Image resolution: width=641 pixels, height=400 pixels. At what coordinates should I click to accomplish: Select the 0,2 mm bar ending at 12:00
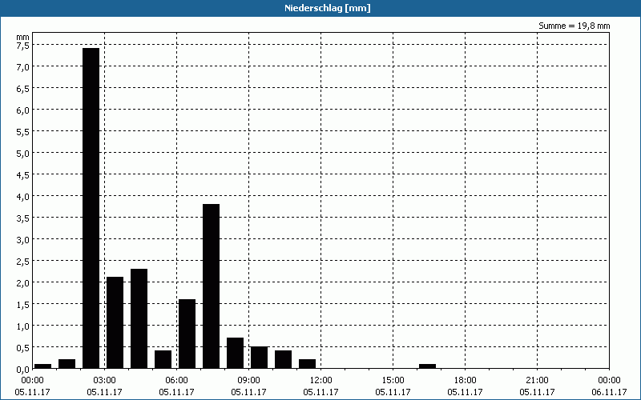[307, 364]
